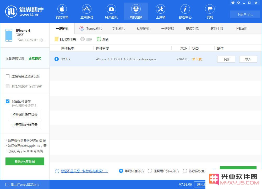Screen dimensions: 262x189
Task: Click iPhone 6 device name
Action: [23, 30]
